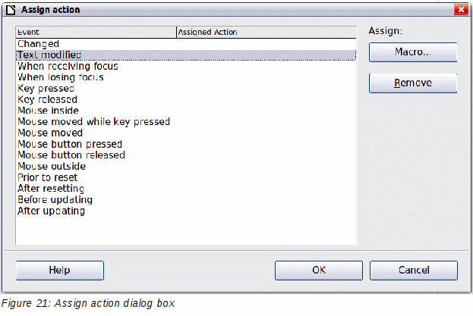Select the Text modified event
This screenshot has width=473, height=316.
coord(186,55)
